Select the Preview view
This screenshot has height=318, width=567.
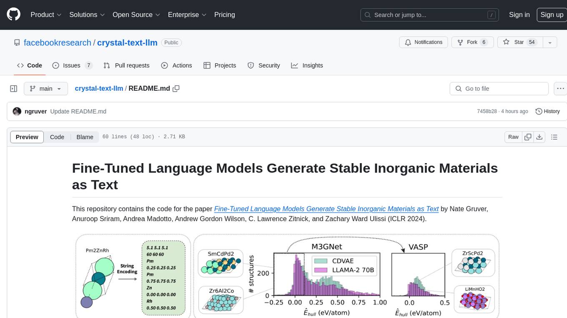pos(27,137)
